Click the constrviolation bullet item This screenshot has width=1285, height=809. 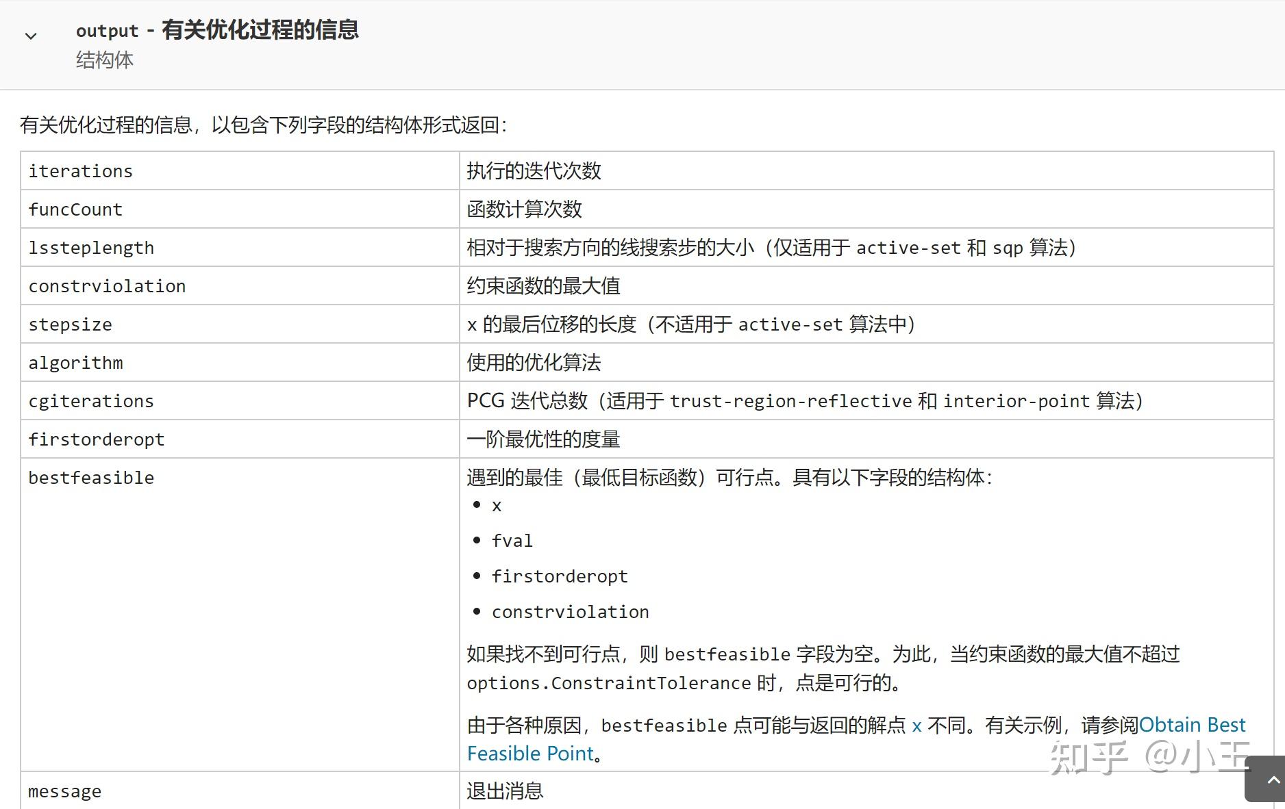[x=571, y=612]
